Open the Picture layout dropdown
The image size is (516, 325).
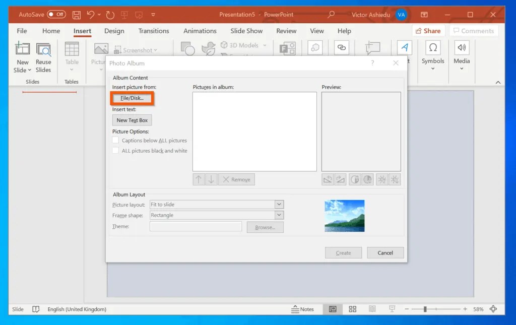point(279,204)
